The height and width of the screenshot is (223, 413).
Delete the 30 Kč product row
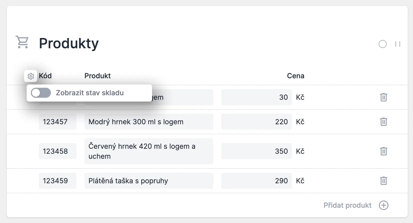click(x=383, y=97)
